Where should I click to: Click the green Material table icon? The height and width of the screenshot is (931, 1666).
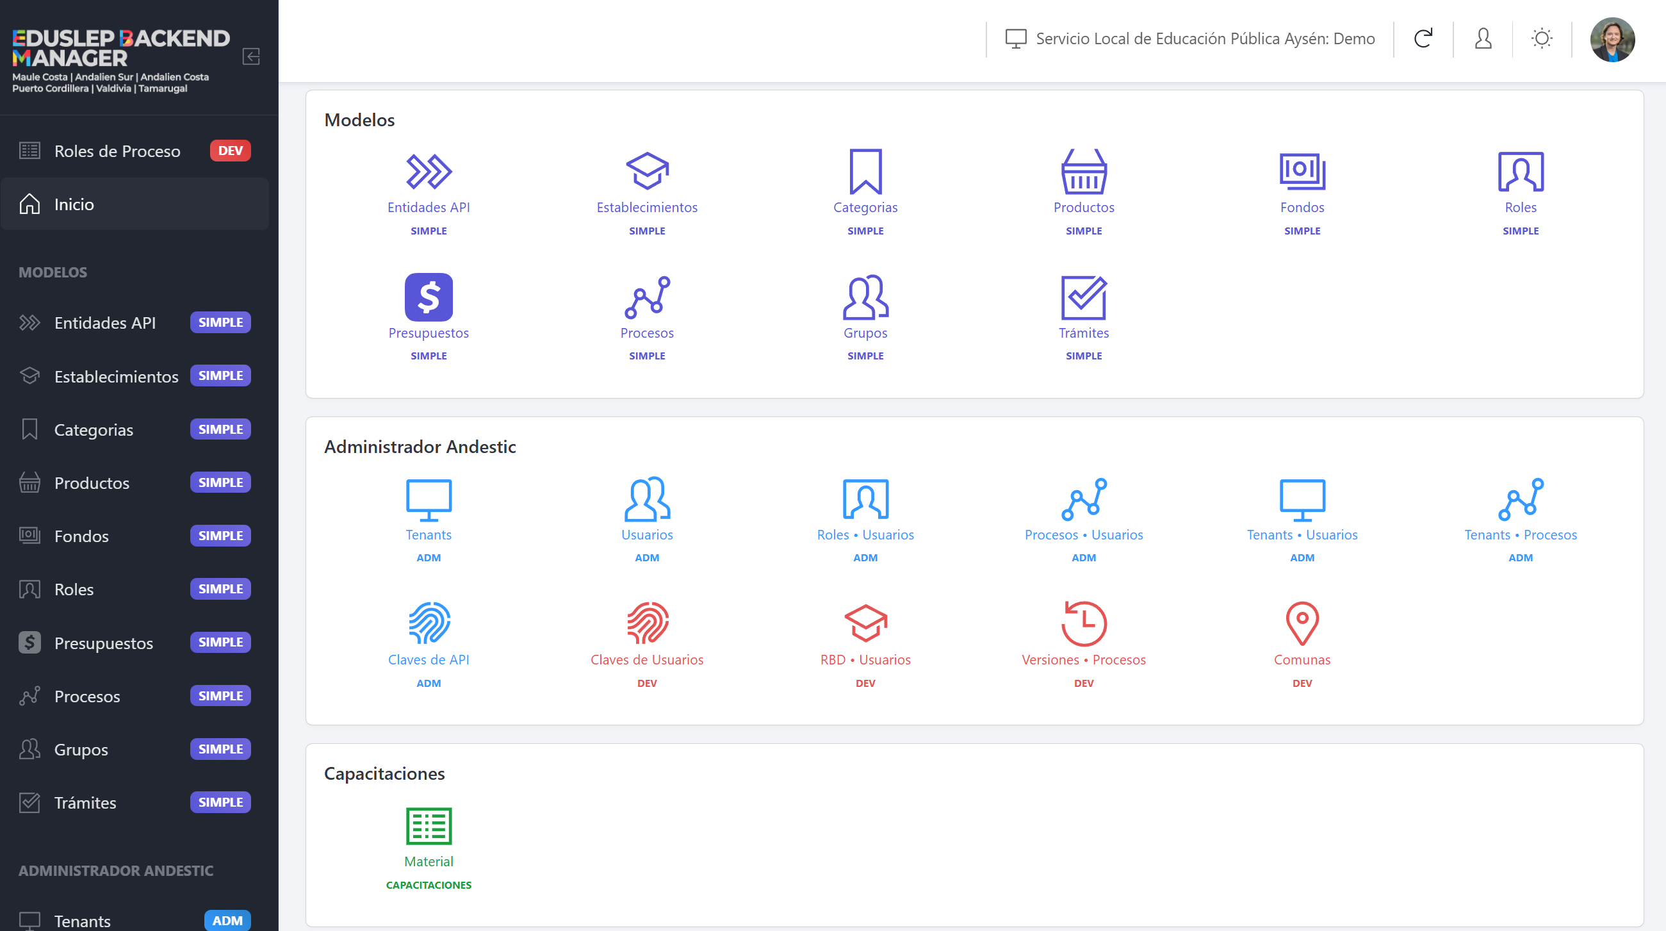click(x=428, y=825)
